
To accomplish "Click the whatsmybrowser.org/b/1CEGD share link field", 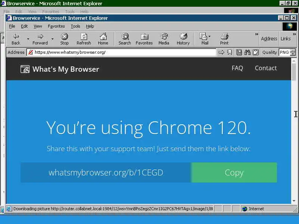I will point(106,172).
